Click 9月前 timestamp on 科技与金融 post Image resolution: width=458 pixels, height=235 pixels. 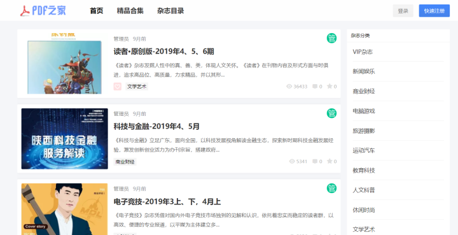click(x=139, y=114)
